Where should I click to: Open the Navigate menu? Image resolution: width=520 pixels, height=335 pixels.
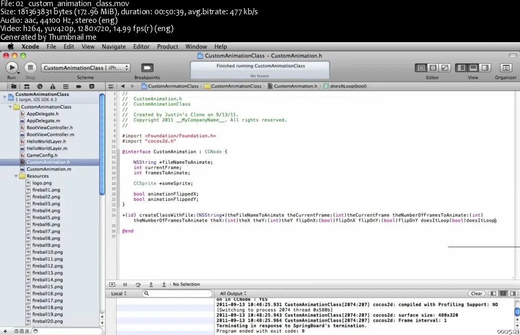pos(114,47)
